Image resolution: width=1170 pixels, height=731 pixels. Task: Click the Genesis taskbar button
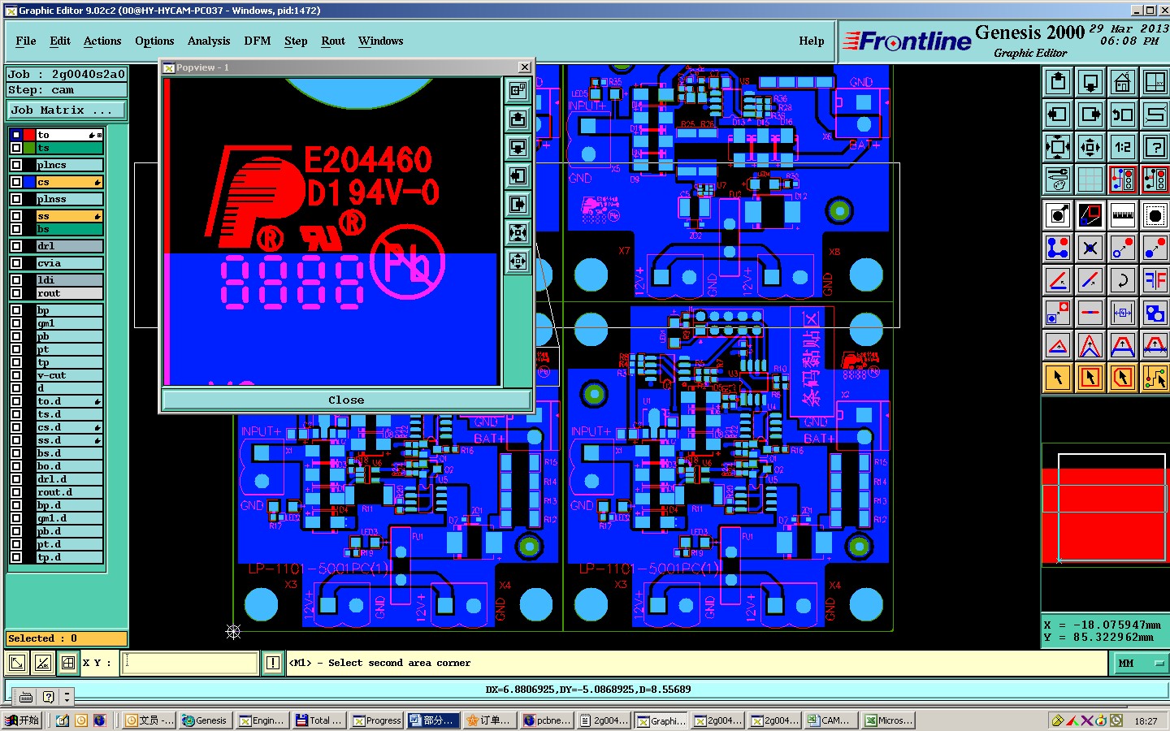(x=205, y=720)
